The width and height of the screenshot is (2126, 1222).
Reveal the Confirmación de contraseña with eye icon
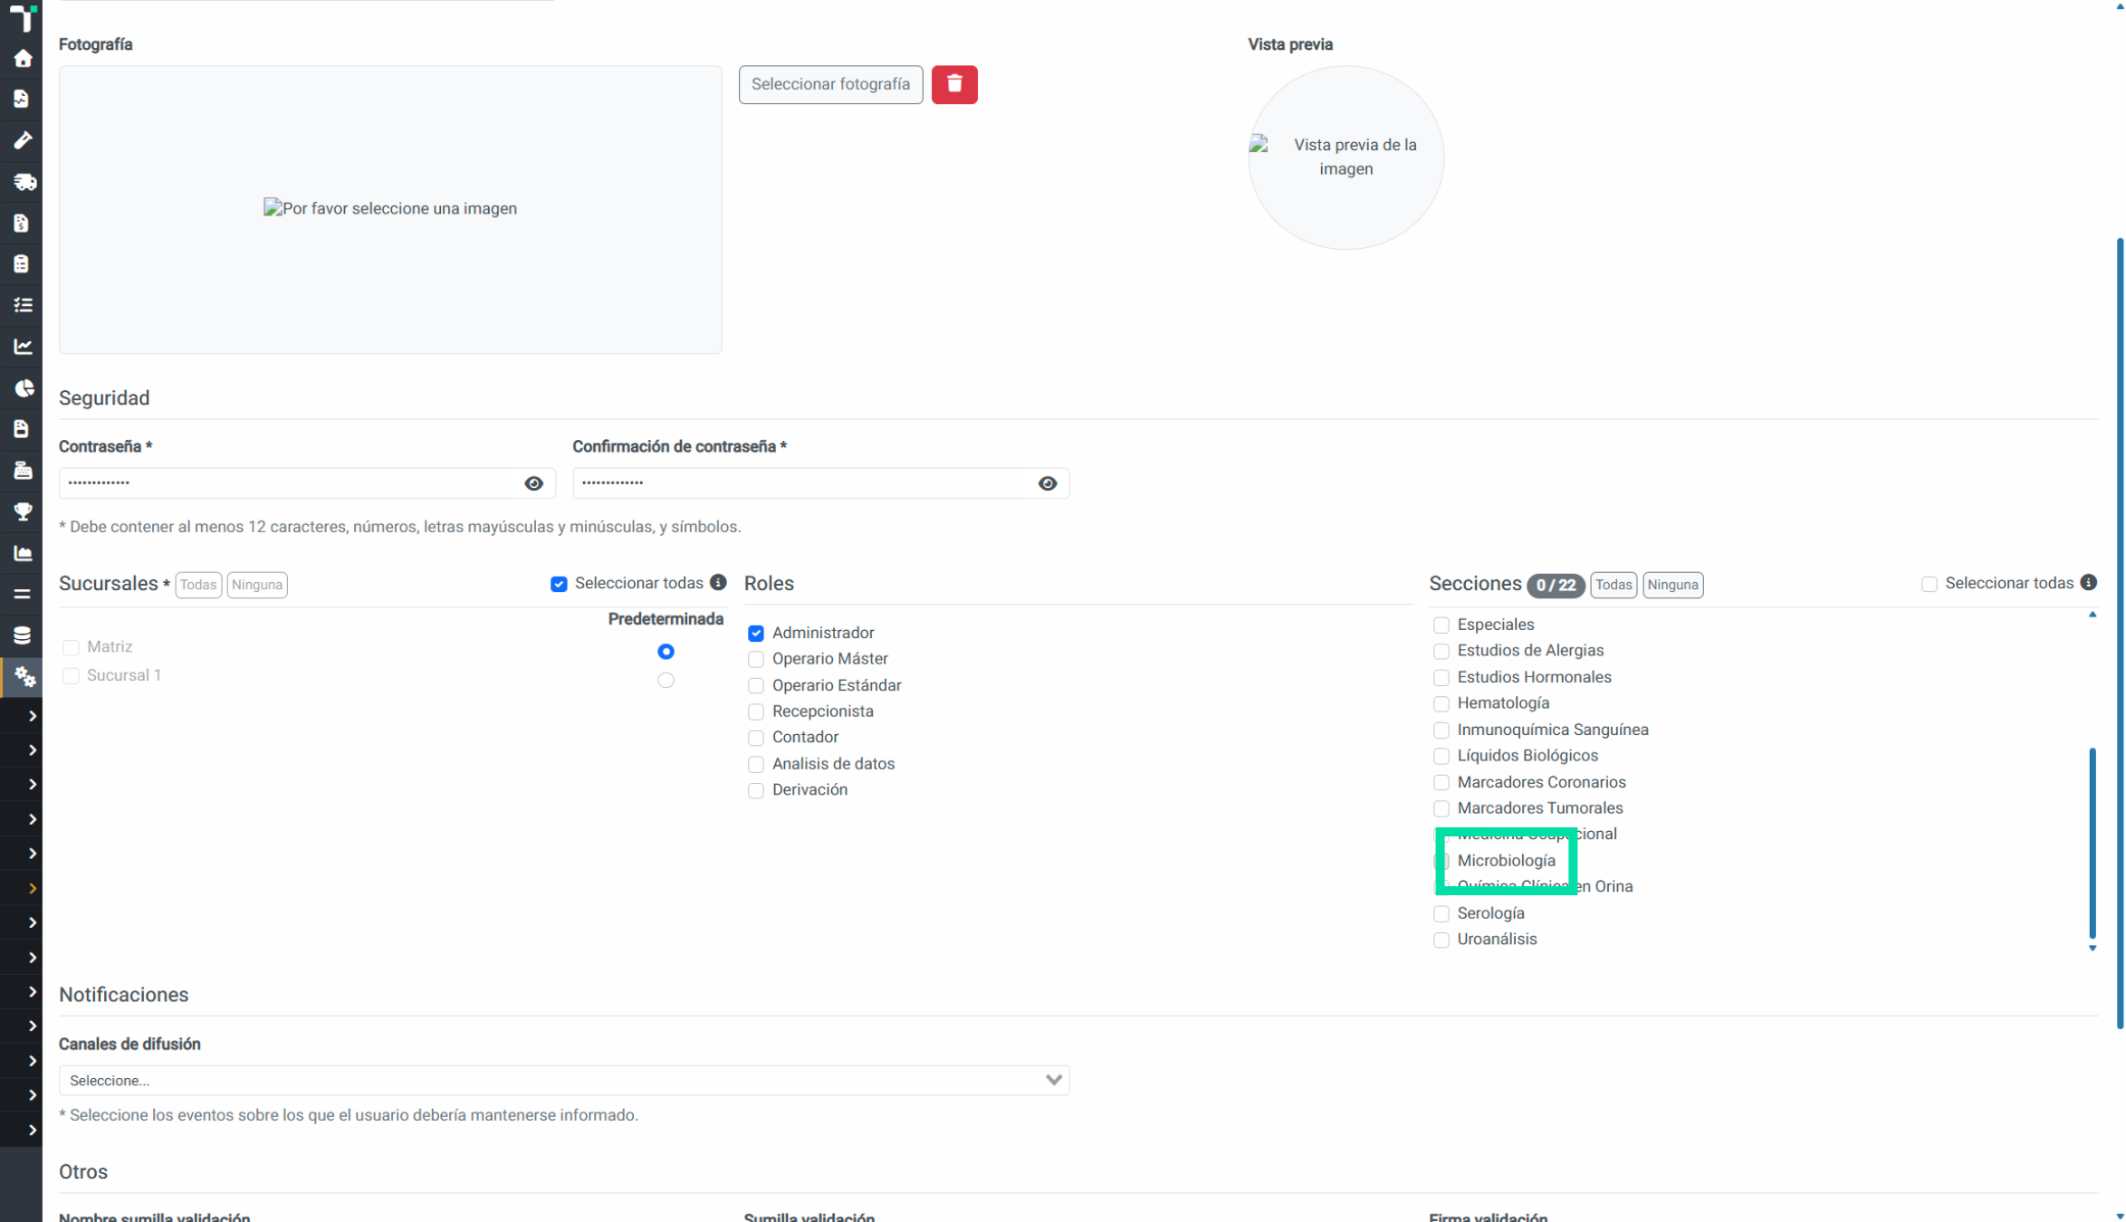[x=1047, y=483]
